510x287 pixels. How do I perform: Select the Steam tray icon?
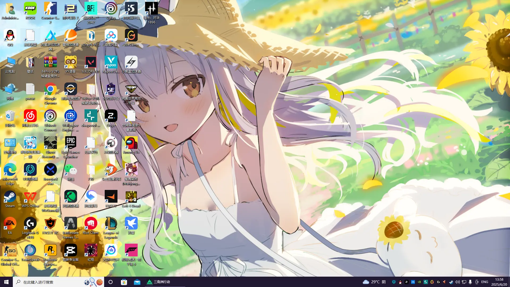[x=451, y=282]
